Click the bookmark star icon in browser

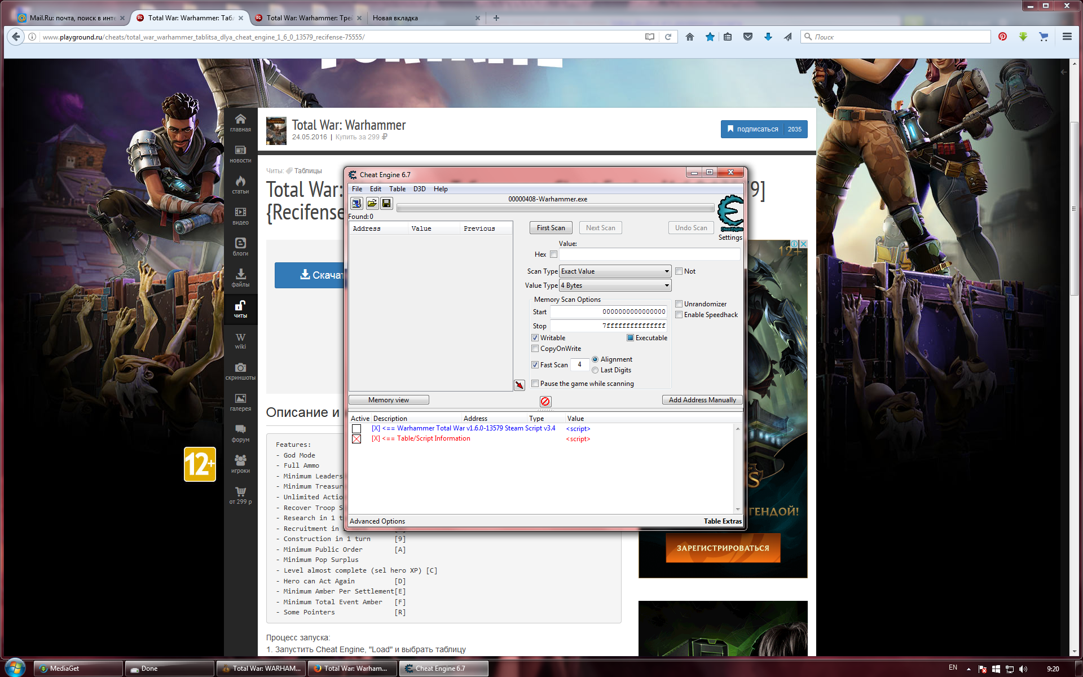(710, 37)
